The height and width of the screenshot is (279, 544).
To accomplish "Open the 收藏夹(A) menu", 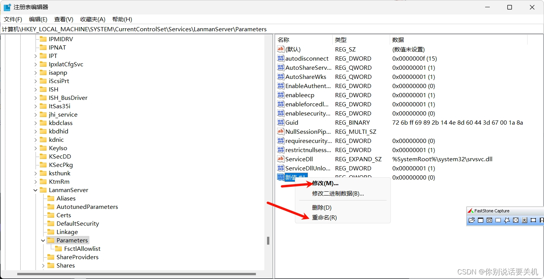I will (x=93, y=19).
